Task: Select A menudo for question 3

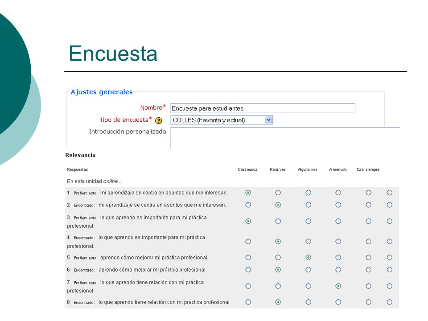Action: point(338,221)
